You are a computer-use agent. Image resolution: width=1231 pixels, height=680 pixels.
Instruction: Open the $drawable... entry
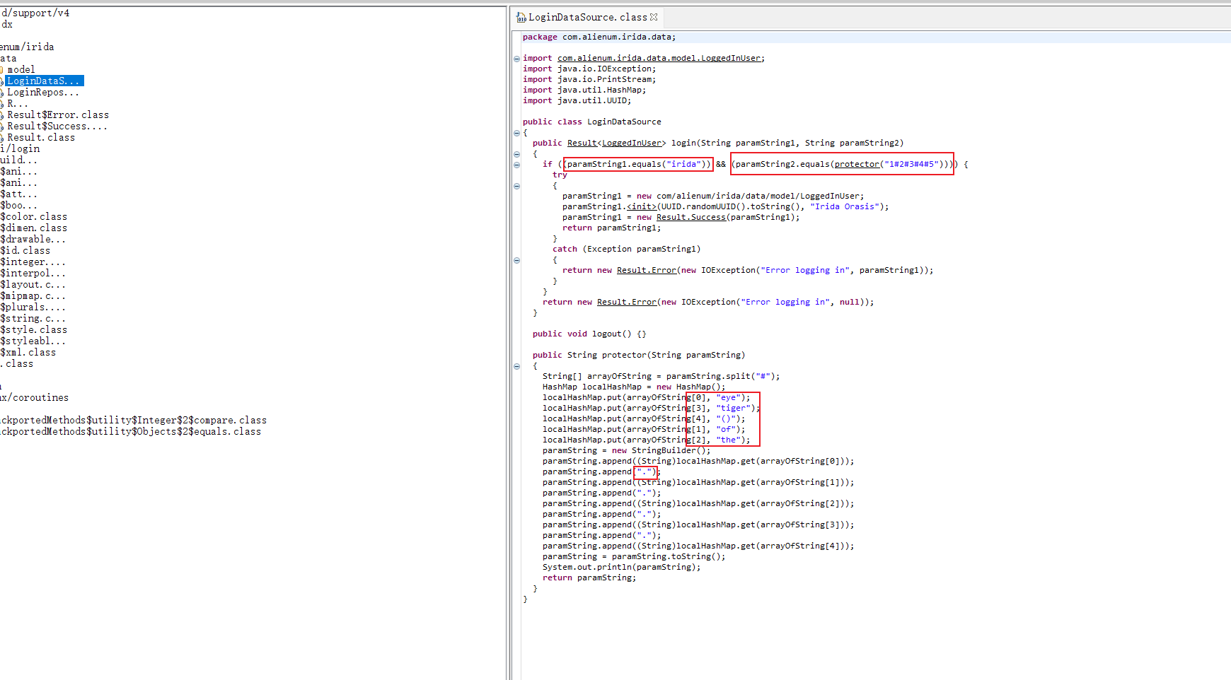(x=33, y=239)
